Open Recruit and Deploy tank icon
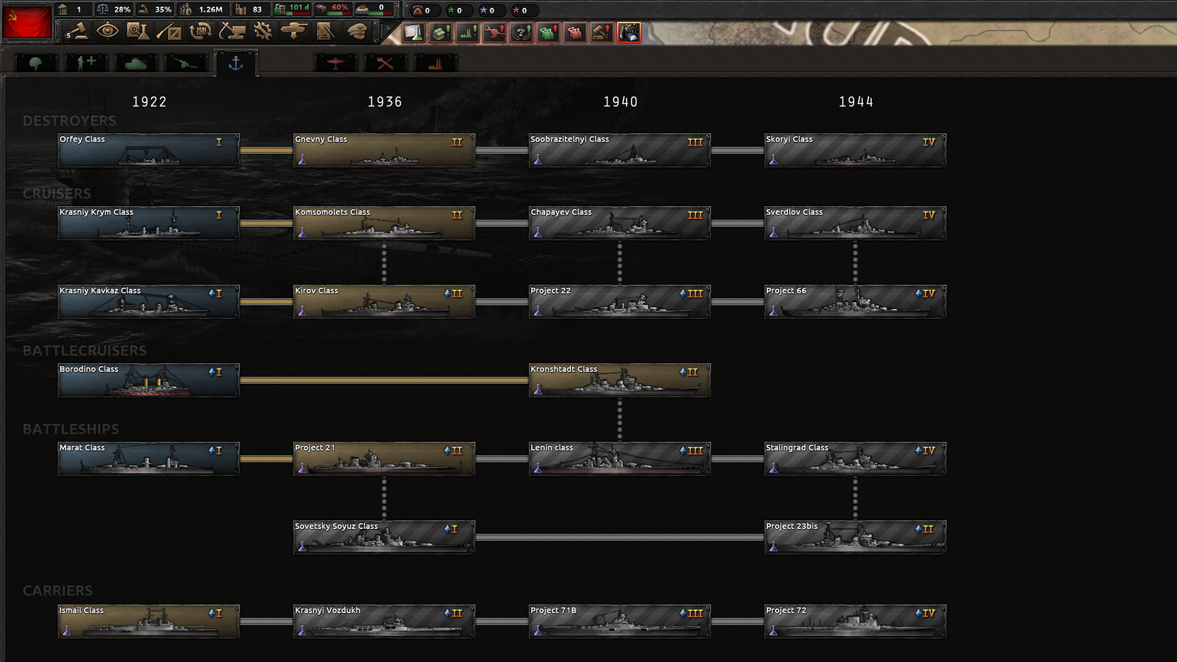Screen dimensions: 1177x662 (x=294, y=31)
